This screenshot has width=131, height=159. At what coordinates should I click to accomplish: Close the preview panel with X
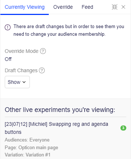(123, 7)
